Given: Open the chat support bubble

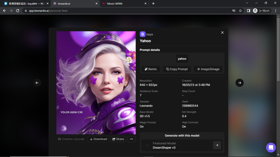Looking at the screenshot, I should 271,147.
